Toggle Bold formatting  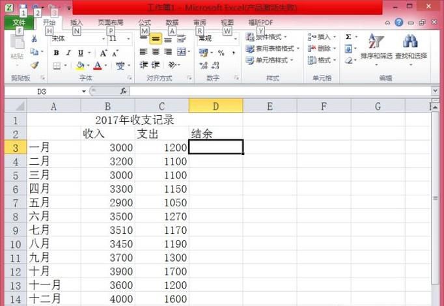point(56,53)
